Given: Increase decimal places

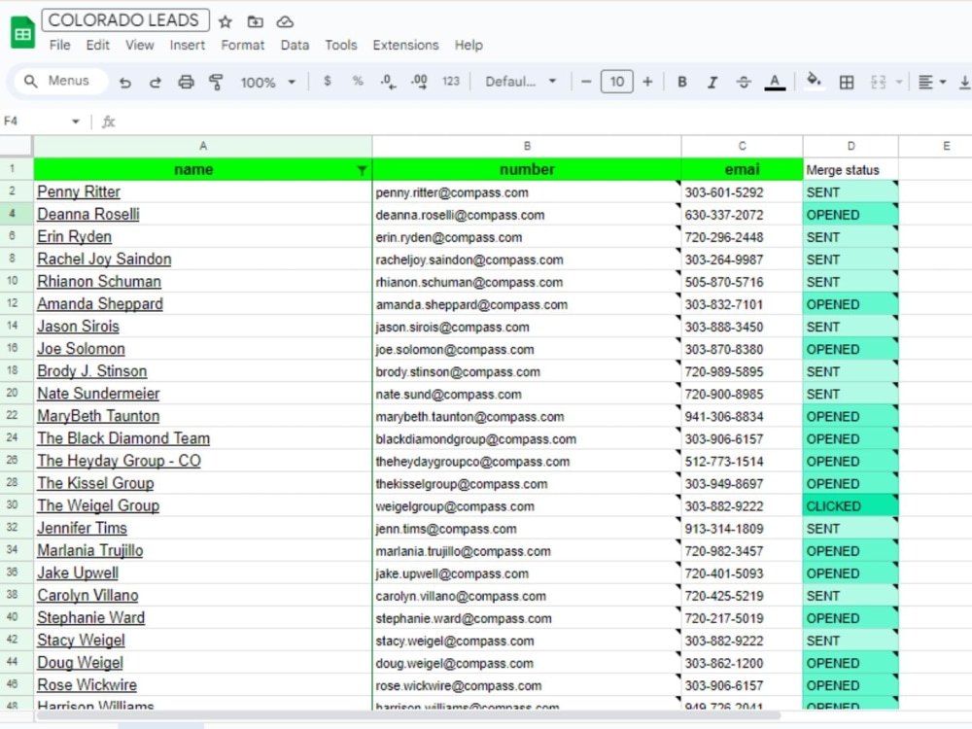Looking at the screenshot, I should point(420,82).
